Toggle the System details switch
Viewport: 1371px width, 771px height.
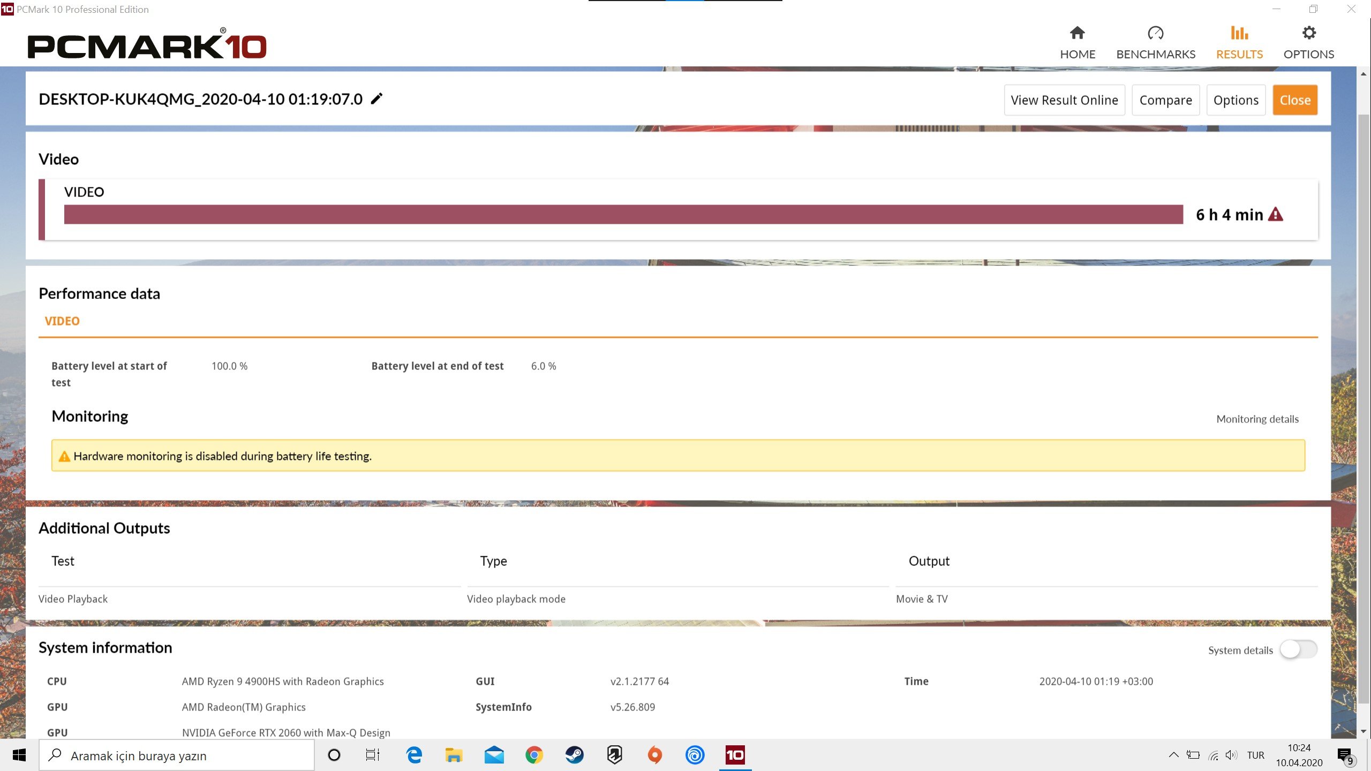[1298, 650]
